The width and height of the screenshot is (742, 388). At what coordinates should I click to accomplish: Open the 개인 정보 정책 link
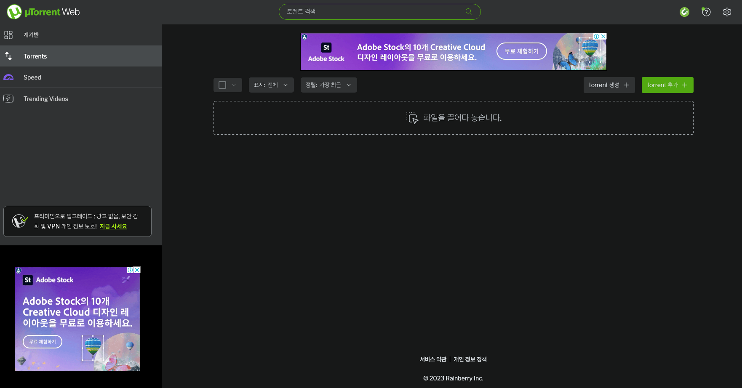[470, 359]
